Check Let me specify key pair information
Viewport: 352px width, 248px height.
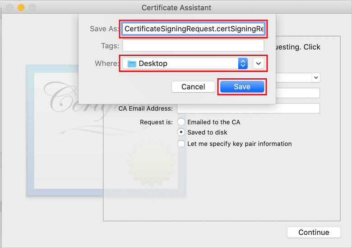pyautogui.click(x=181, y=144)
